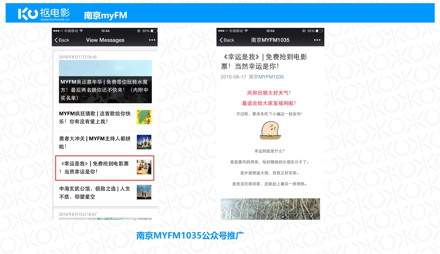This screenshot has height=254, width=440.
Task: Click the KO 抠电影 logo
Action: tap(44, 13)
